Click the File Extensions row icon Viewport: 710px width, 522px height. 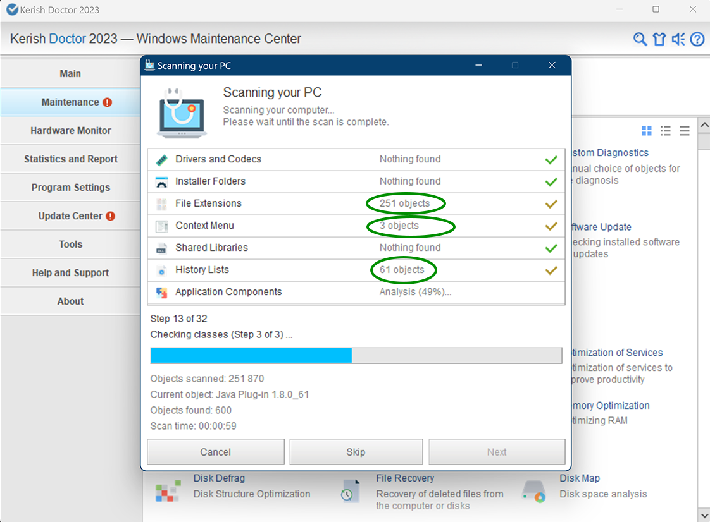(161, 204)
